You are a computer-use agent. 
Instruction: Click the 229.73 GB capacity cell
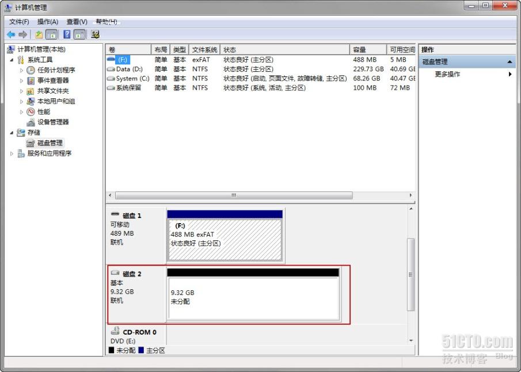pos(368,69)
